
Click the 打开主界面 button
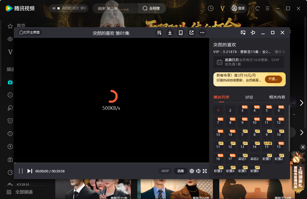tap(30, 32)
